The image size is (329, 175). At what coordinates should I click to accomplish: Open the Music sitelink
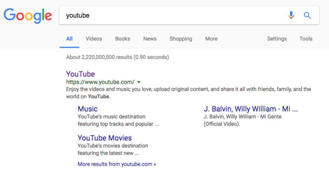(88, 109)
